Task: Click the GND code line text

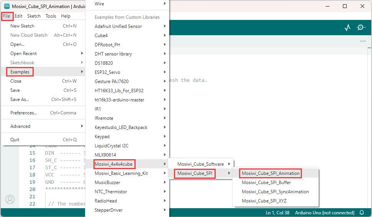Action: coord(65,182)
